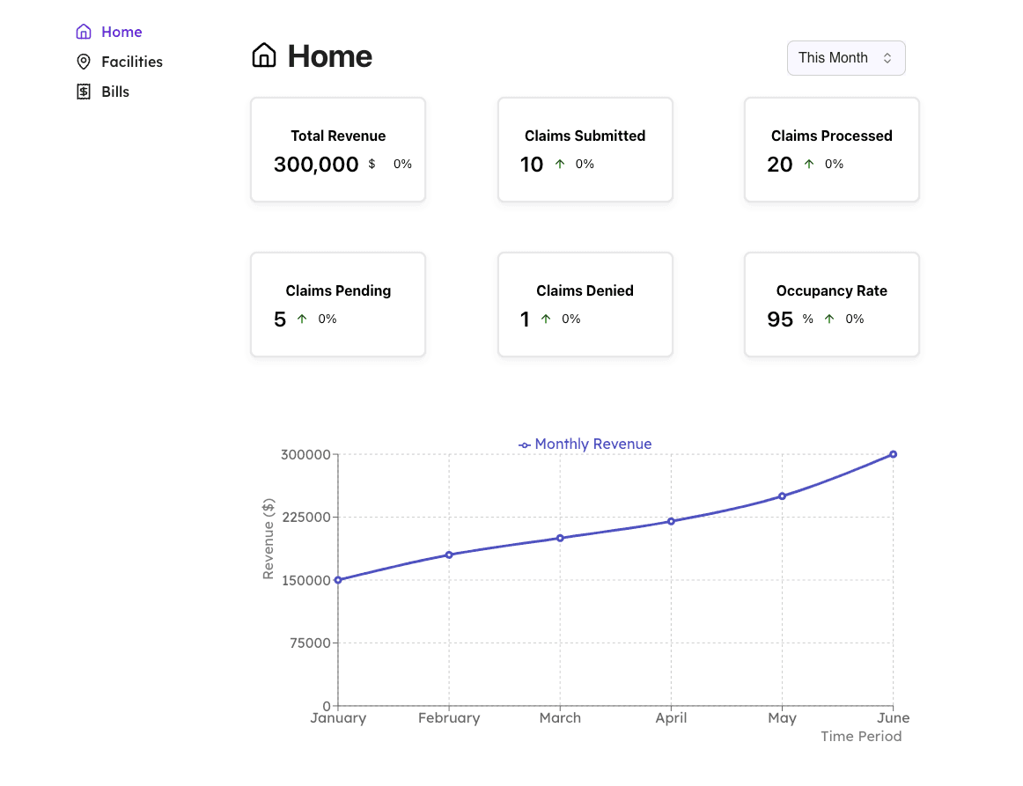Open the This Month period dropdown

[x=845, y=58]
